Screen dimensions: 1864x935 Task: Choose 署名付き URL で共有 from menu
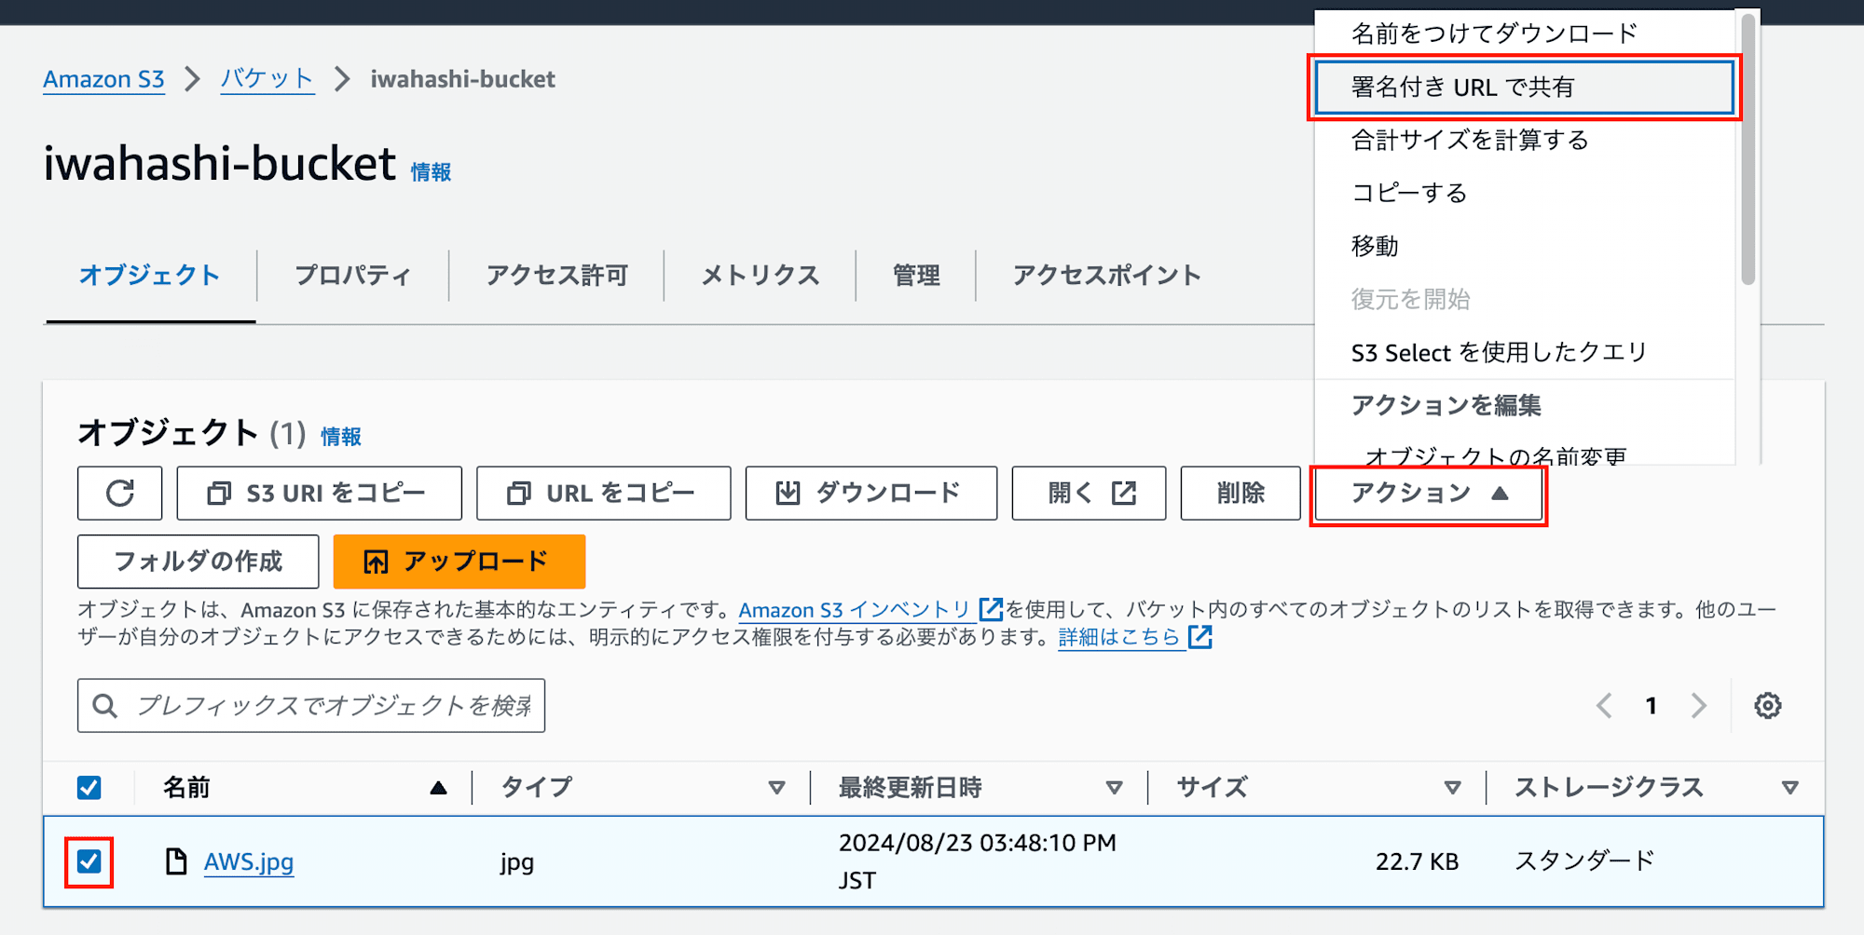click(x=1525, y=88)
